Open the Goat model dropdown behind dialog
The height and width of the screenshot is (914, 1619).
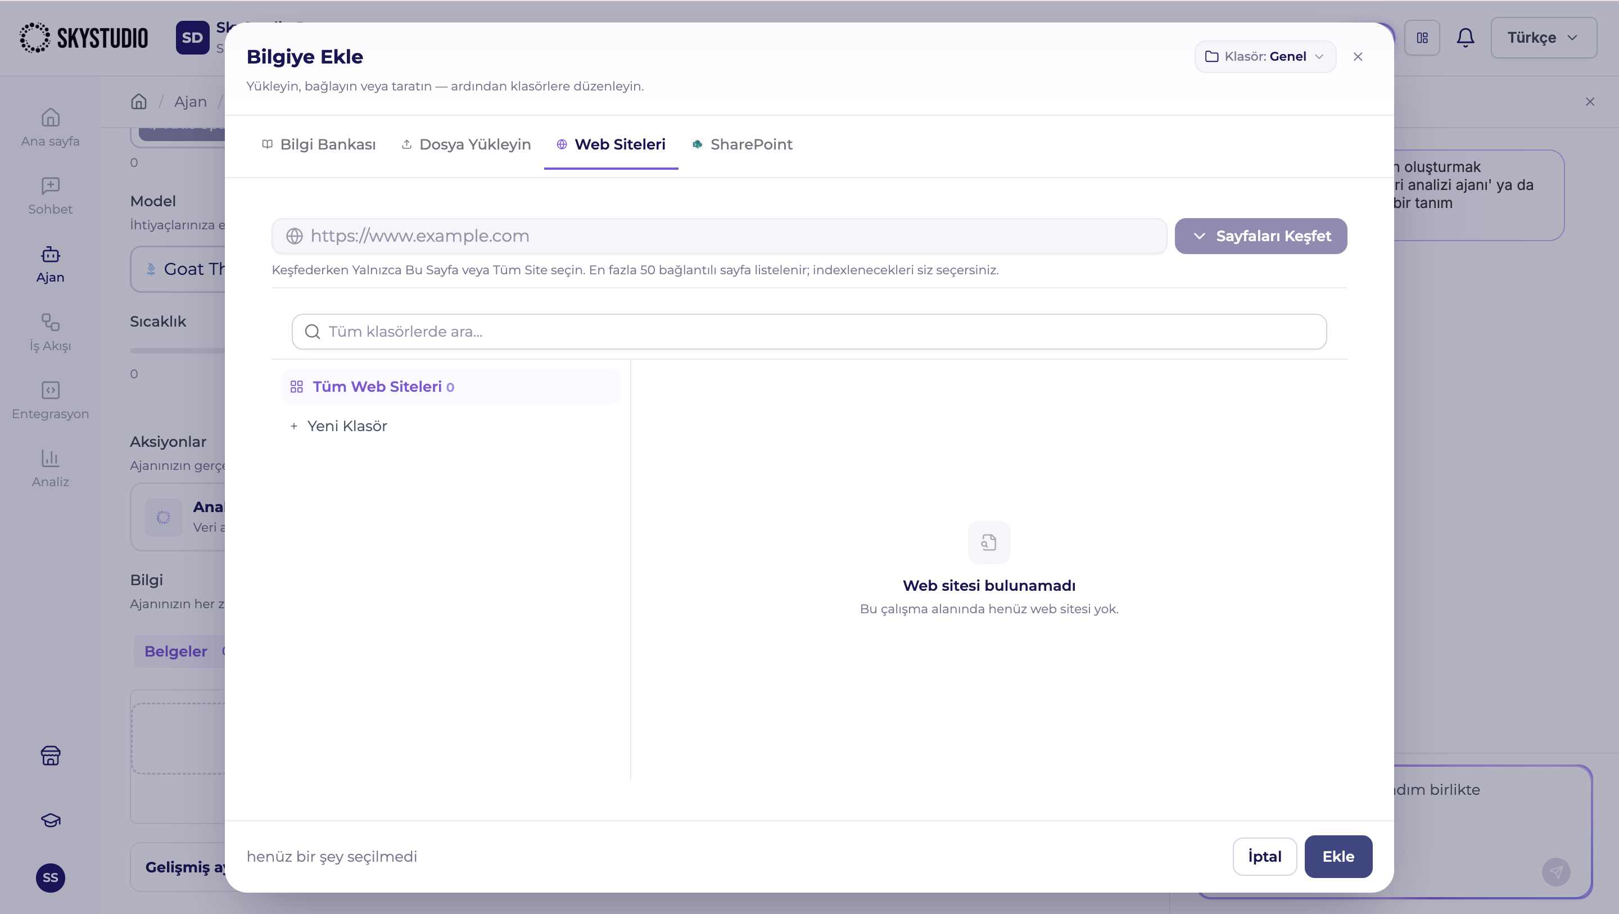point(179,269)
